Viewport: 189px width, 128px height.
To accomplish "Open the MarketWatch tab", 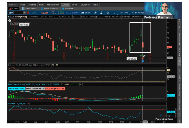I will [53, 5].
